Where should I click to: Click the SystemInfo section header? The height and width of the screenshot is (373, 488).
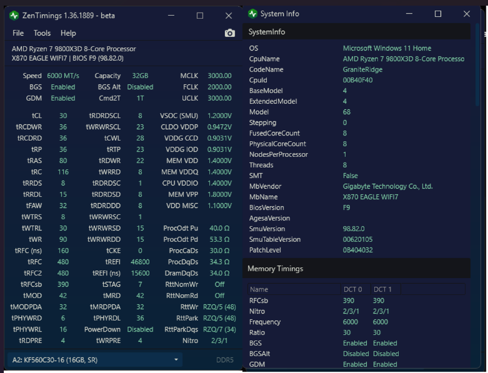tap(357, 32)
